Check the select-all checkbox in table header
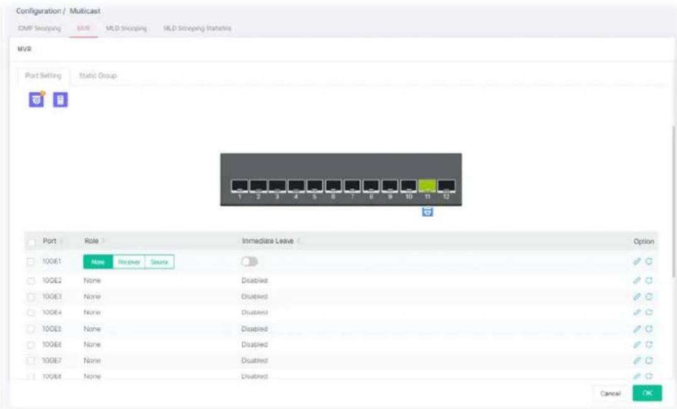This screenshot has height=409, width=677. [31, 243]
